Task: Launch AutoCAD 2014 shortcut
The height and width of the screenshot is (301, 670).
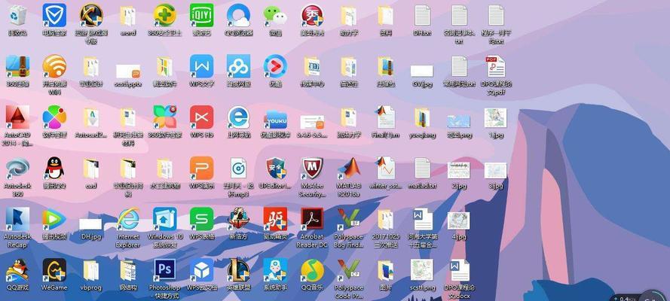Action: (x=17, y=117)
